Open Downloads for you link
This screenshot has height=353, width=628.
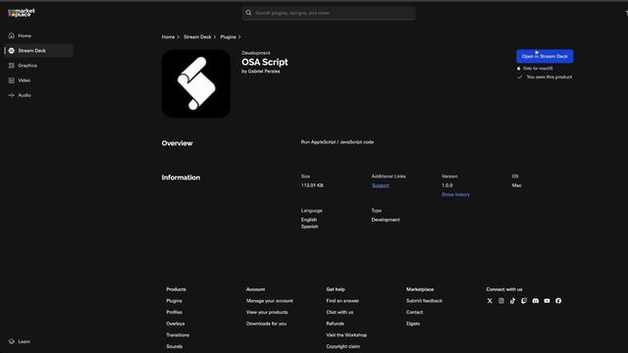click(266, 324)
